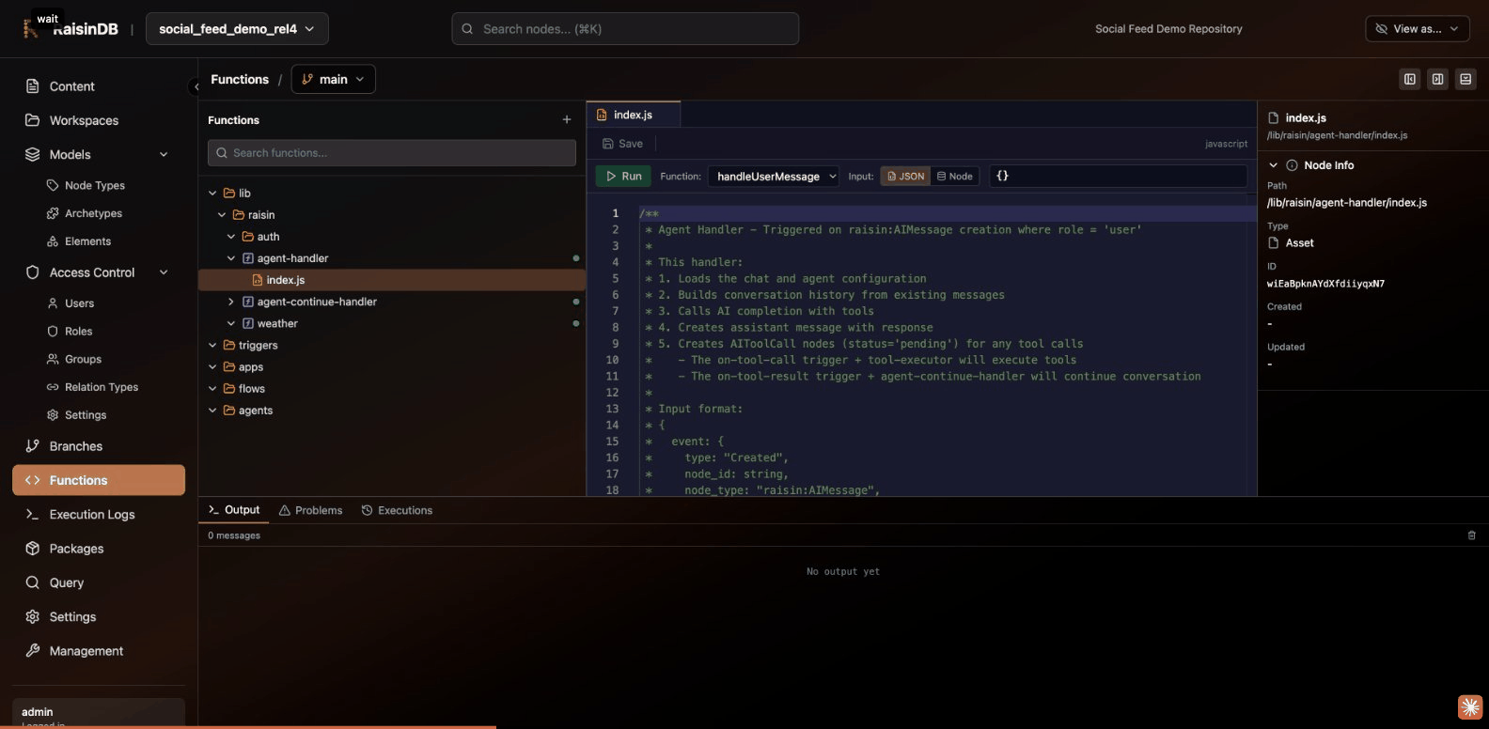Open Settings under Access Control
Viewport: 1489px width, 729px height.
(x=85, y=415)
